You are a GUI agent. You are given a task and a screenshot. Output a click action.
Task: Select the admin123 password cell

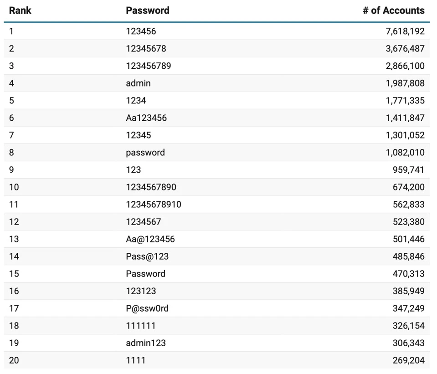tap(146, 343)
